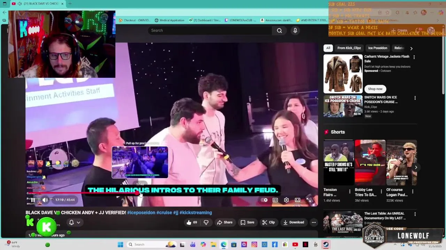The height and width of the screenshot is (250, 446).
Task: Click the search magnifier button
Action: coord(279,31)
